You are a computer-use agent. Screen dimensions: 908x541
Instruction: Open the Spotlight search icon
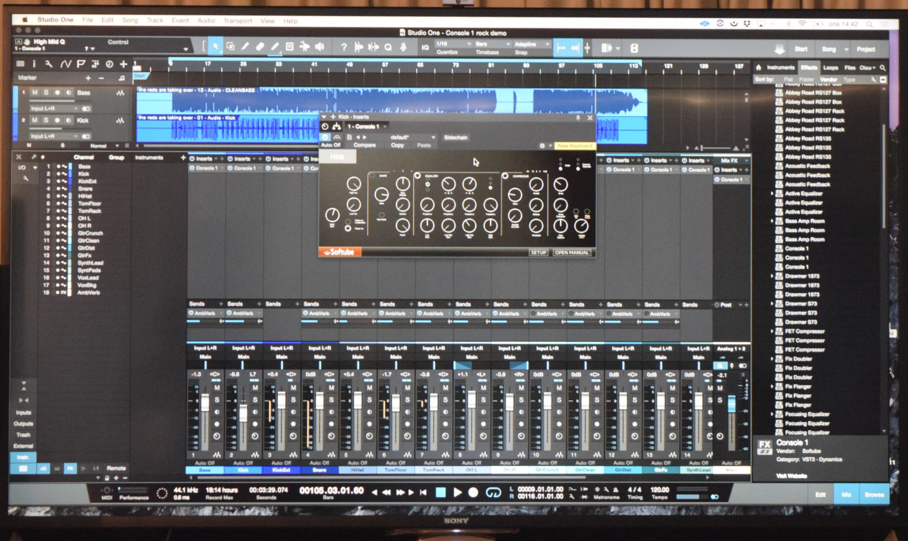(x=869, y=24)
